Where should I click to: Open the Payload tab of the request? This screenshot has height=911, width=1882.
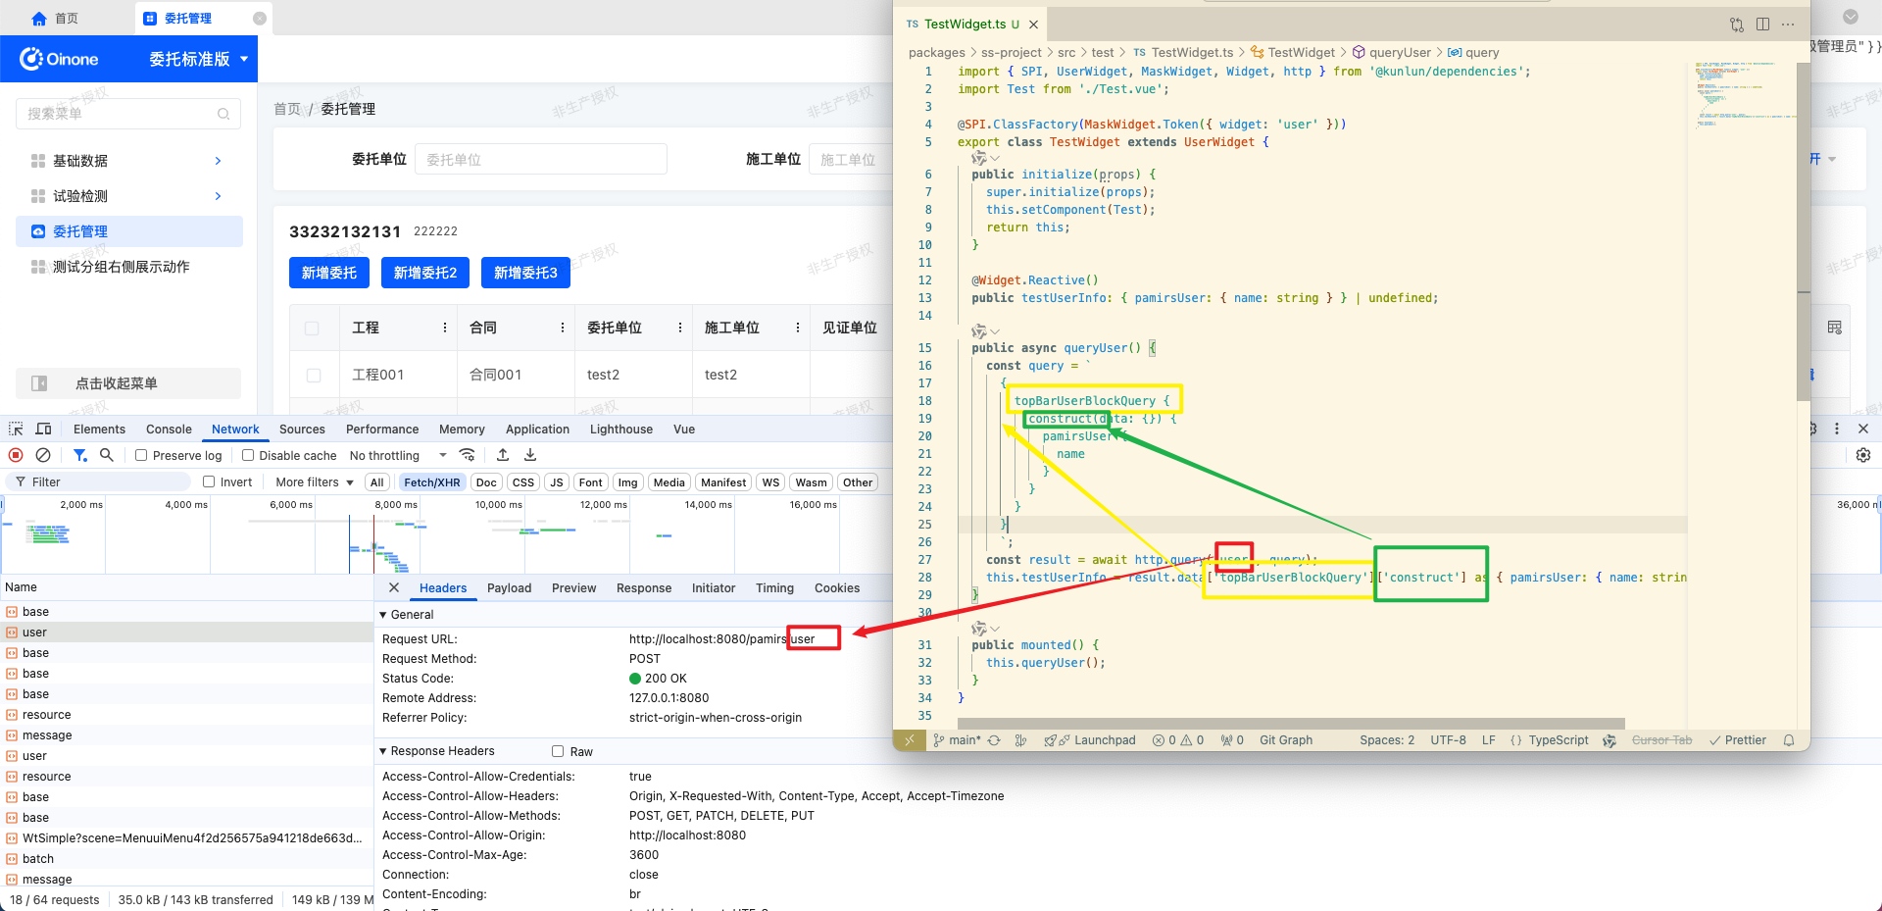click(x=510, y=588)
